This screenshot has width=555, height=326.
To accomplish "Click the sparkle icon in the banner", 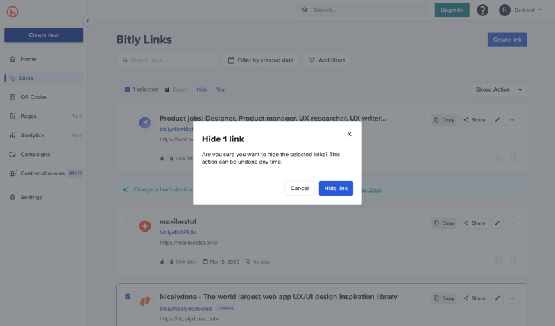I will pos(126,190).
